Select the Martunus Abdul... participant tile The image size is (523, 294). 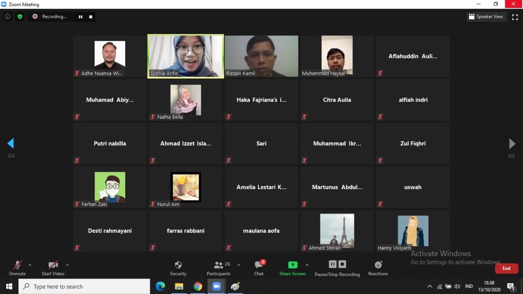click(x=337, y=187)
